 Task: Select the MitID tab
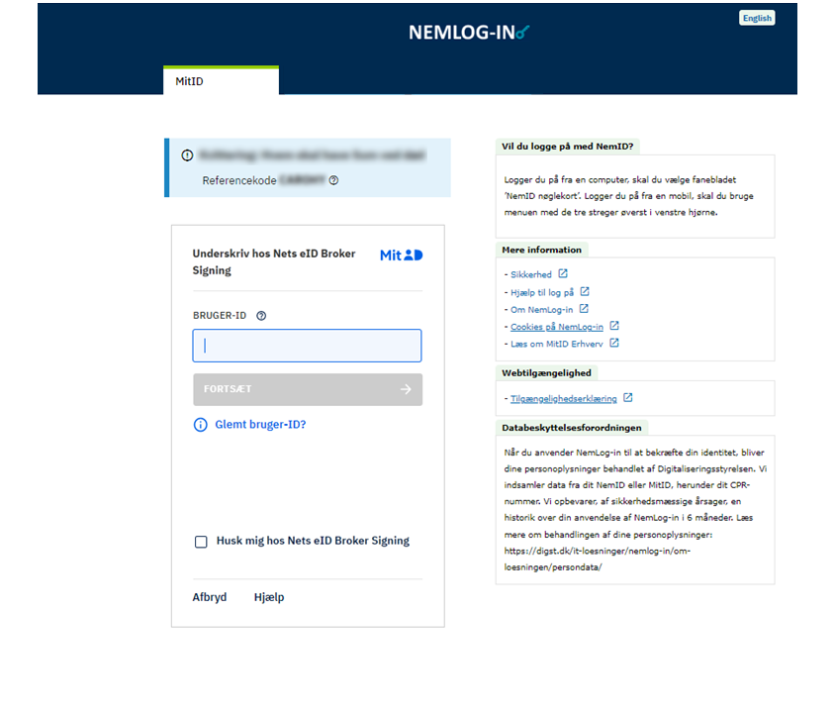221,81
